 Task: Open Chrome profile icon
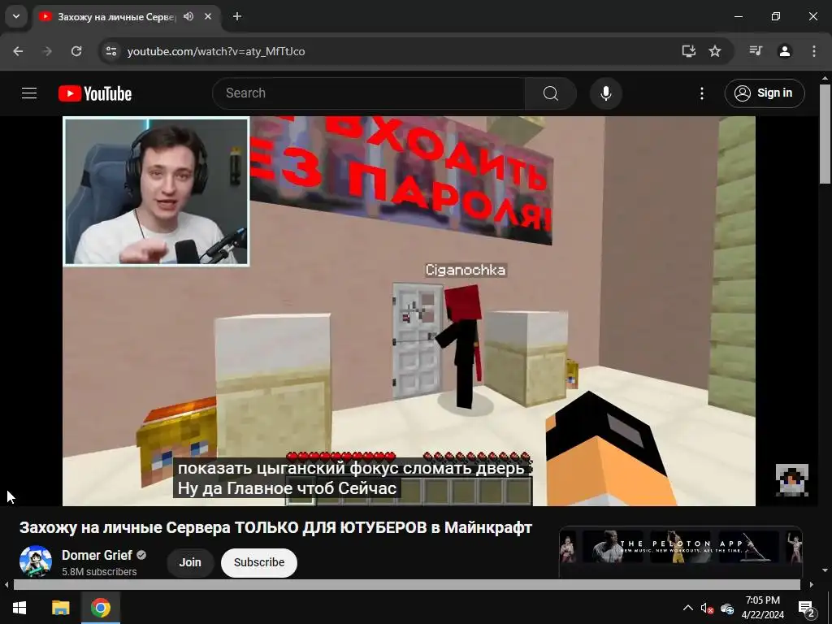[784, 51]
